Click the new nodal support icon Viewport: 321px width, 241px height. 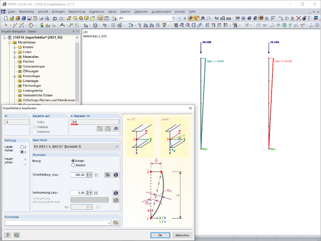[x=41, y=25]
